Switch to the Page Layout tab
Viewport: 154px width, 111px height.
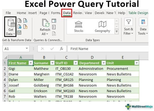[x=44, y=13]
